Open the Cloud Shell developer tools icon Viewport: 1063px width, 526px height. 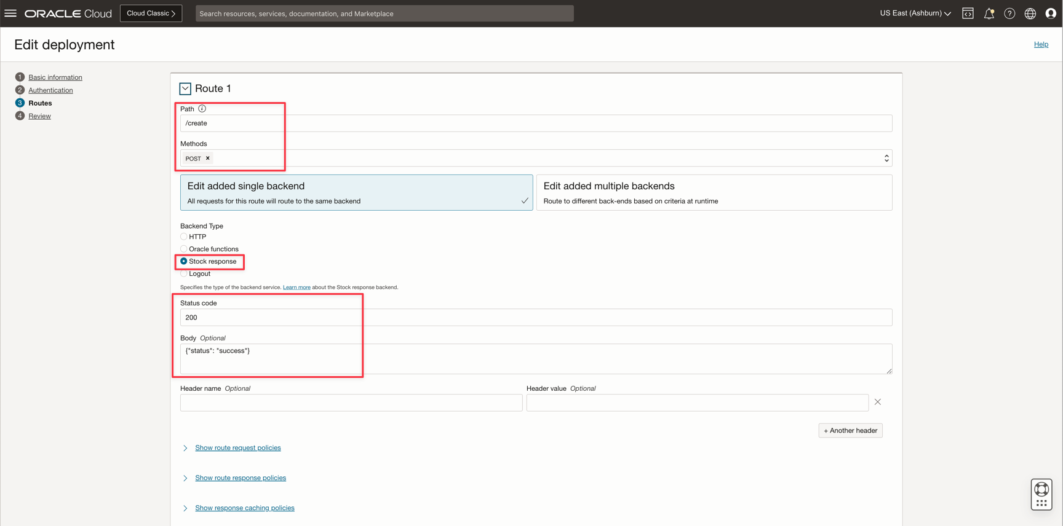click(x=968, y=14)
